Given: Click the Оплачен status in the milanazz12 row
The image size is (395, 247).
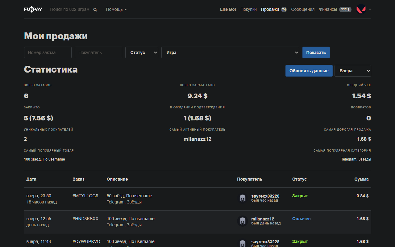Looking at the screenshot, I should [x=301, y=219].
